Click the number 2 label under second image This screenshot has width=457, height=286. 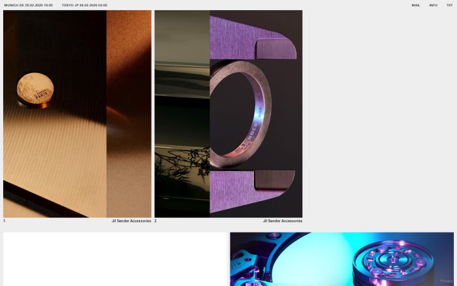coord(155,221)
